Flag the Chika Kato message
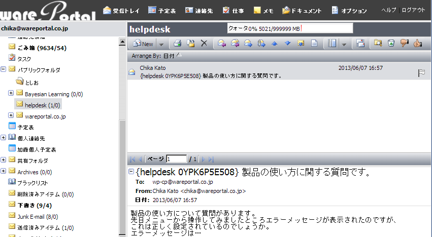432x237 pixels. point(421,73)
